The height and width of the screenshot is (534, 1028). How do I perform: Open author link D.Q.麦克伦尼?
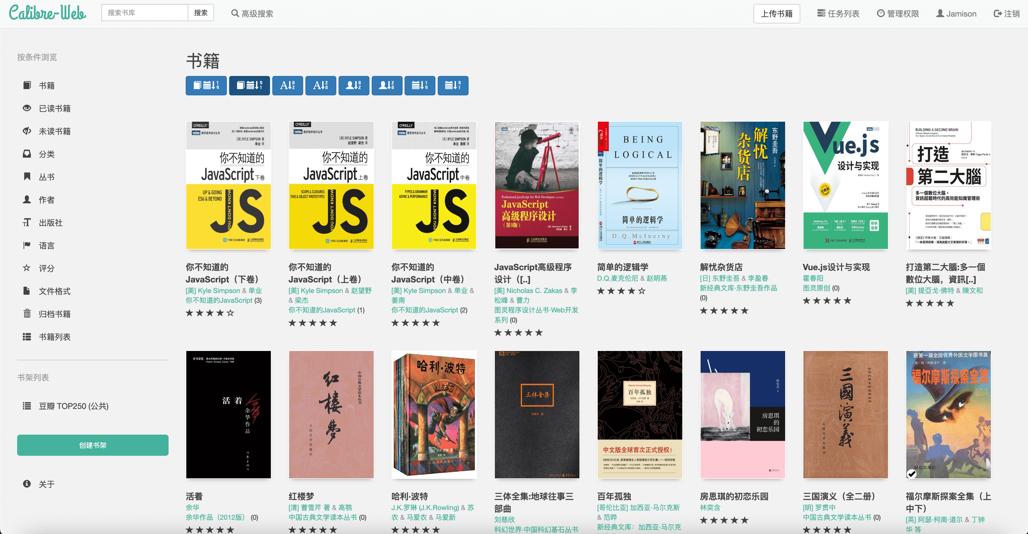click(617, 278)
